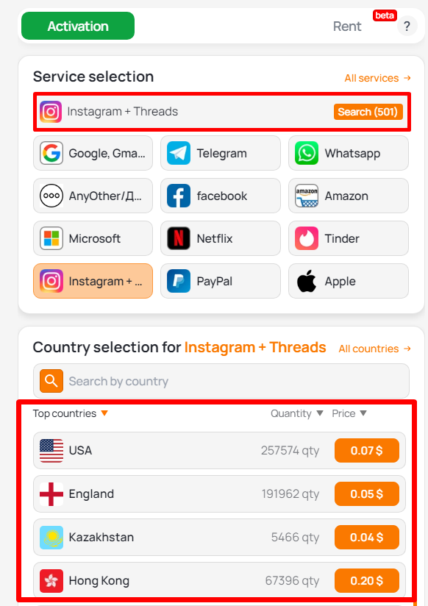The image size is (428, 606).
Task: Select the Apple logo service
Action: (x=307, y=281)
